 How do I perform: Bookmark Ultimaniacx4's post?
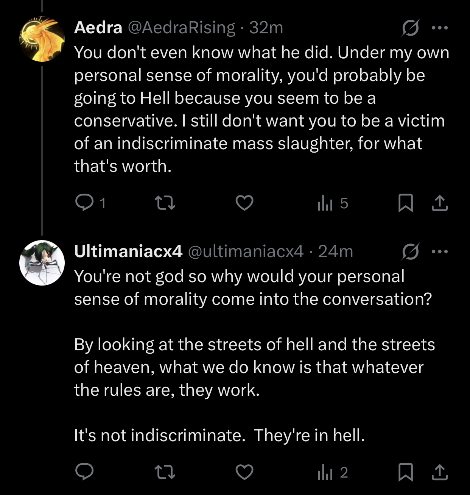click(405, 472)
